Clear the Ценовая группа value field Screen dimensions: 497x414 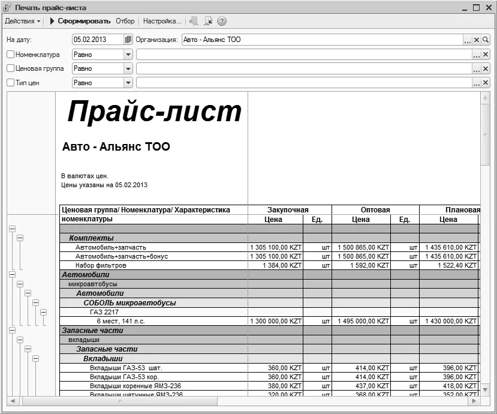pos(485,69)
